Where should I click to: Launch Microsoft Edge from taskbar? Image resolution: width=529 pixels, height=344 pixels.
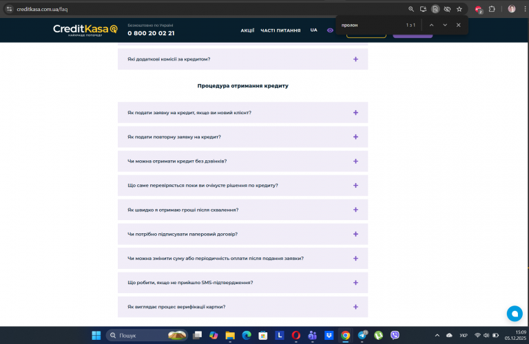coord(247,335)
